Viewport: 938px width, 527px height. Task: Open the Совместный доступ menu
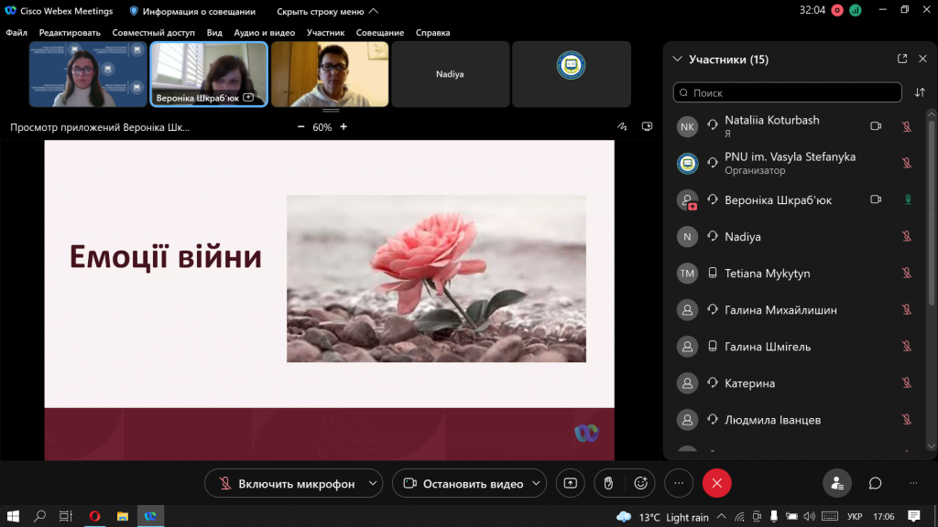point(153,33)
